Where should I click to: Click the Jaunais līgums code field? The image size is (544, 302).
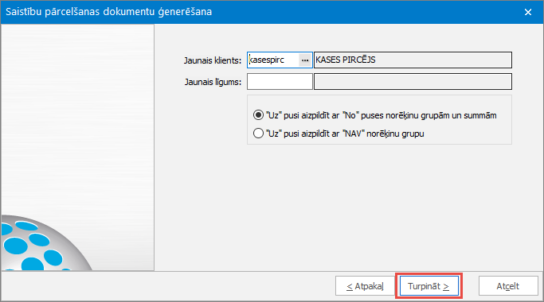(280, 82)
